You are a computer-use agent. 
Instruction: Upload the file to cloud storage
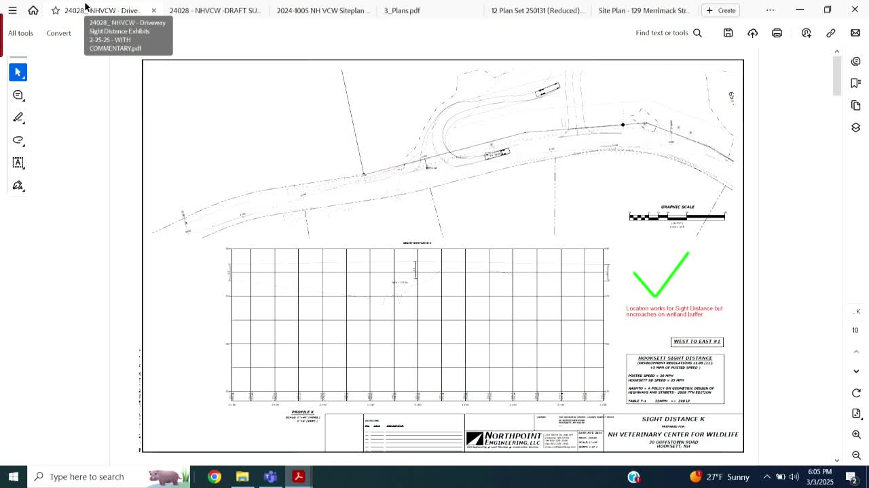coord(752,33)
